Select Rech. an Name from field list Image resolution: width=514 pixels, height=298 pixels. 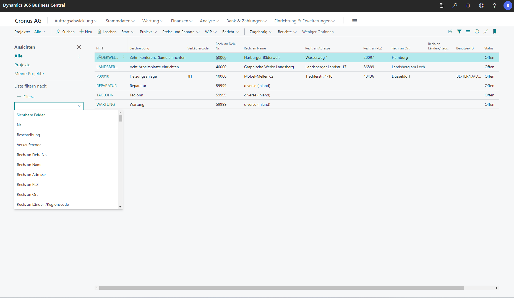tap(30, 165)
